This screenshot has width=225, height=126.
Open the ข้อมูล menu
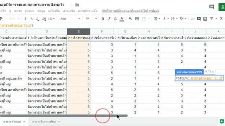(41, 11)
